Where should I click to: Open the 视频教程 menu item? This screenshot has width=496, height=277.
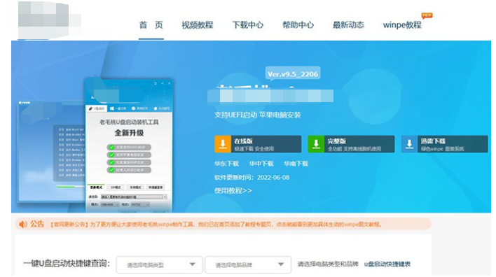pyautogui.click(x=198, y=25)
